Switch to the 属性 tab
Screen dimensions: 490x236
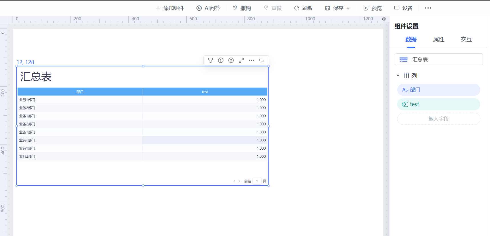438,40
